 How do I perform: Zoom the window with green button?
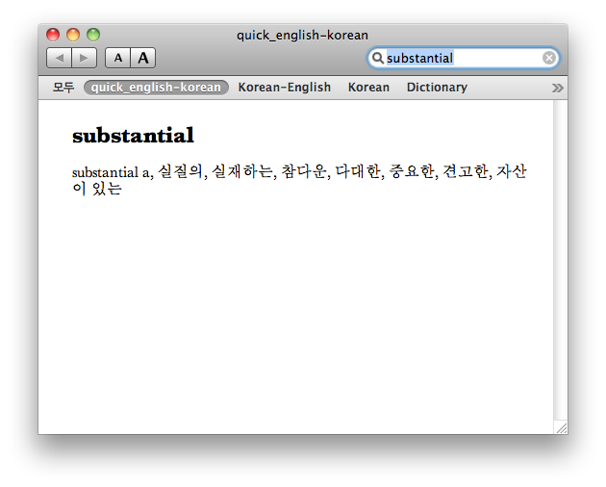(93, 35)
